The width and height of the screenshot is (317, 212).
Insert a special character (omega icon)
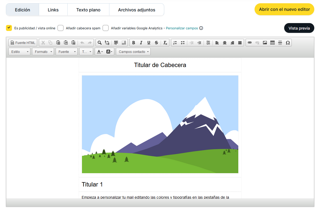(x=288, y=43)
